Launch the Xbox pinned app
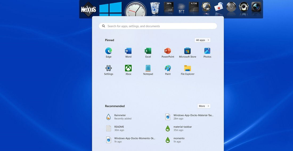 pyautogui.click(x=128, y=70)
